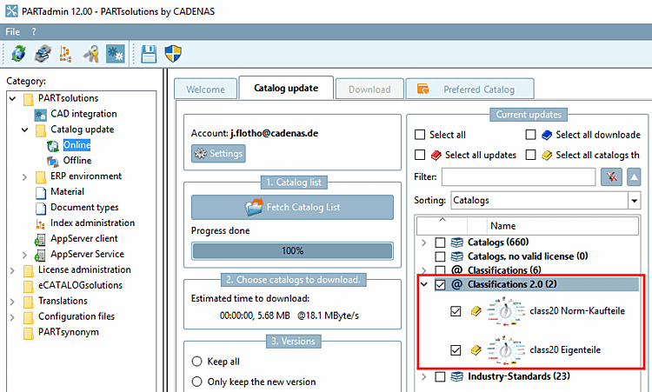
Task: Click the up arrow button beside filter
Action: (x=634, y=177)
